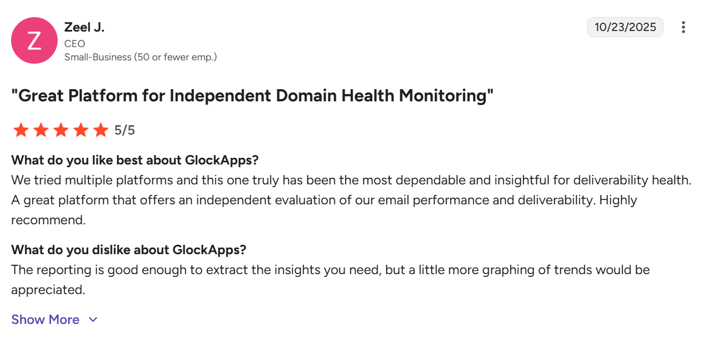Click the fourth star icon
The image size is (704, 345).
[80, 130]
